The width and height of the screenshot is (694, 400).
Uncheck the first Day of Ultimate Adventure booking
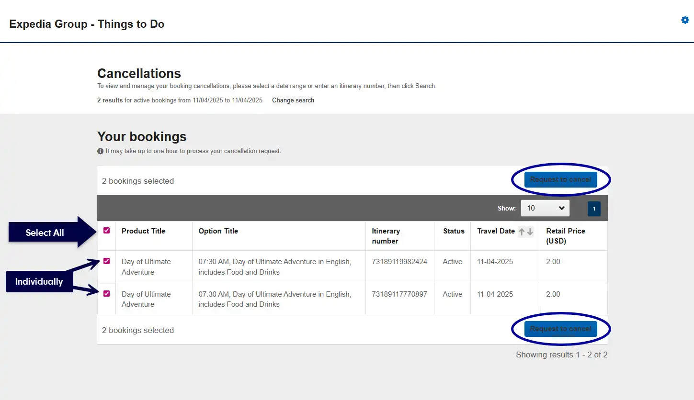pos(106,261)
